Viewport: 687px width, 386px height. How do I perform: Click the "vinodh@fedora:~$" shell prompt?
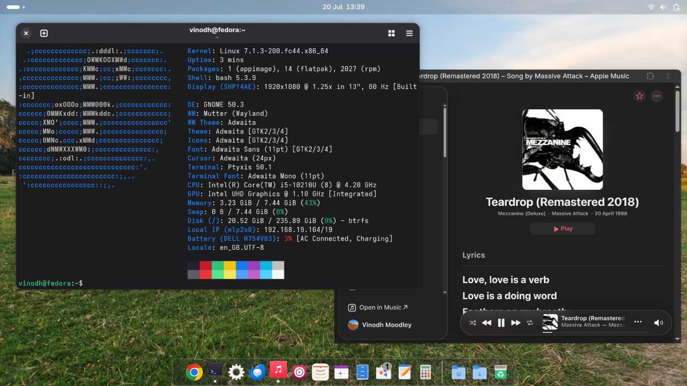coord(50,283)
